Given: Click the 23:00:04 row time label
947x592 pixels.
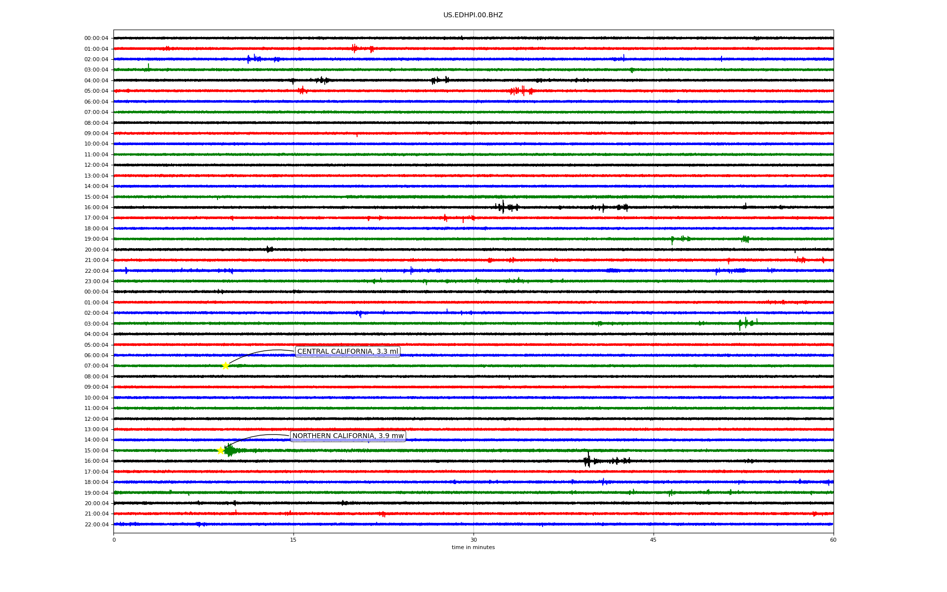Looking at the screenshot, I should (x=96, y=282).
